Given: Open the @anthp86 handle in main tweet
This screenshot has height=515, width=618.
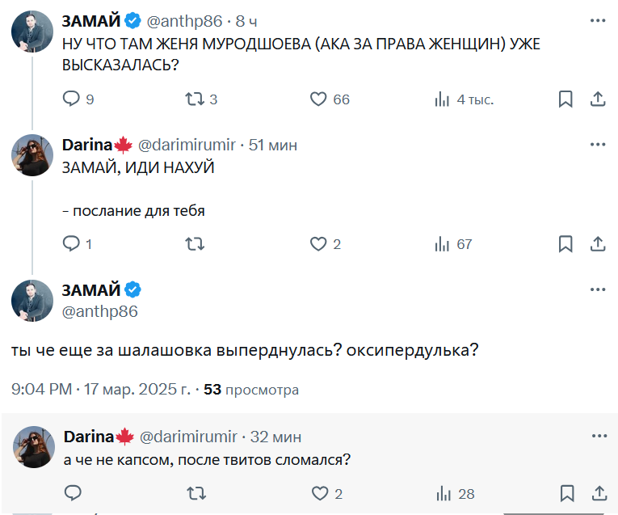Looking at the screenshot, I should (100, 311).
